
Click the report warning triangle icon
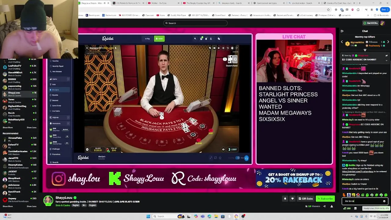coord(331,206)
